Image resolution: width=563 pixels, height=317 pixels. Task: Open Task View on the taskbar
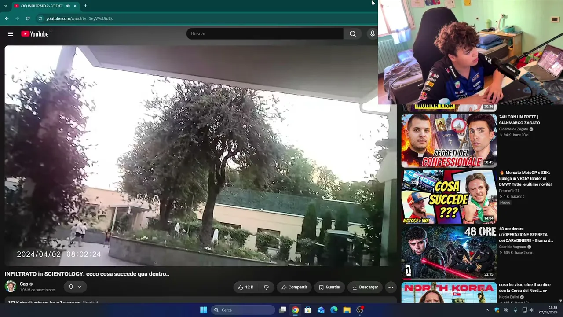[283, 310]
